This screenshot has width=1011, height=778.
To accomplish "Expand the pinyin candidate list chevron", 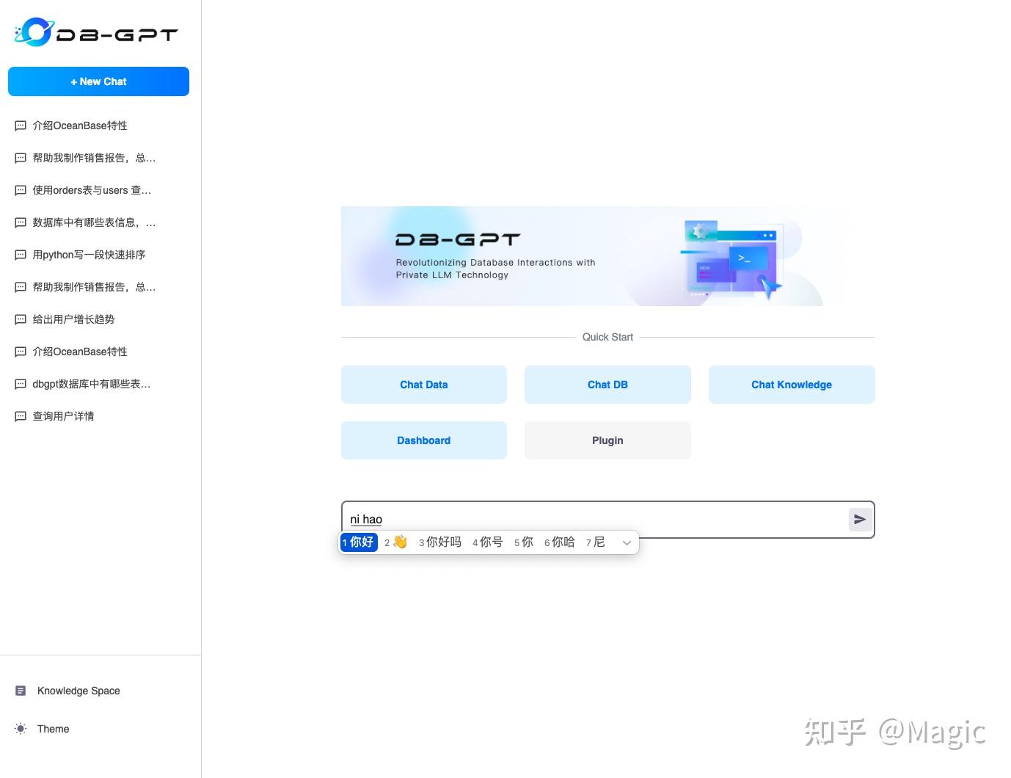I will (627, 542).
